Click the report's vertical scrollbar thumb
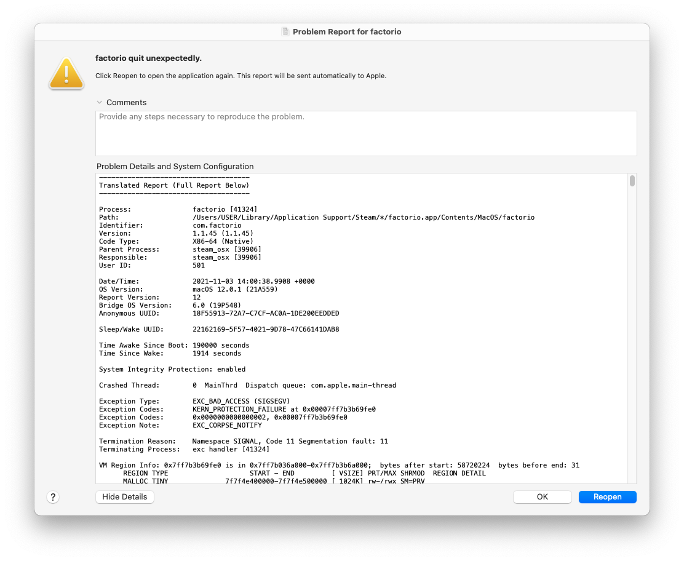 tap(632, 181)
